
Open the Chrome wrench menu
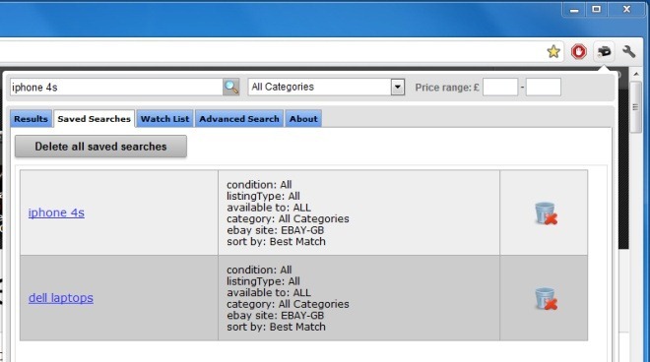pos(629,52)
